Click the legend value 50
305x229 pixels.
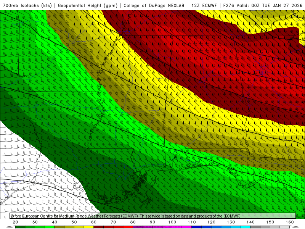coord(74,222)
